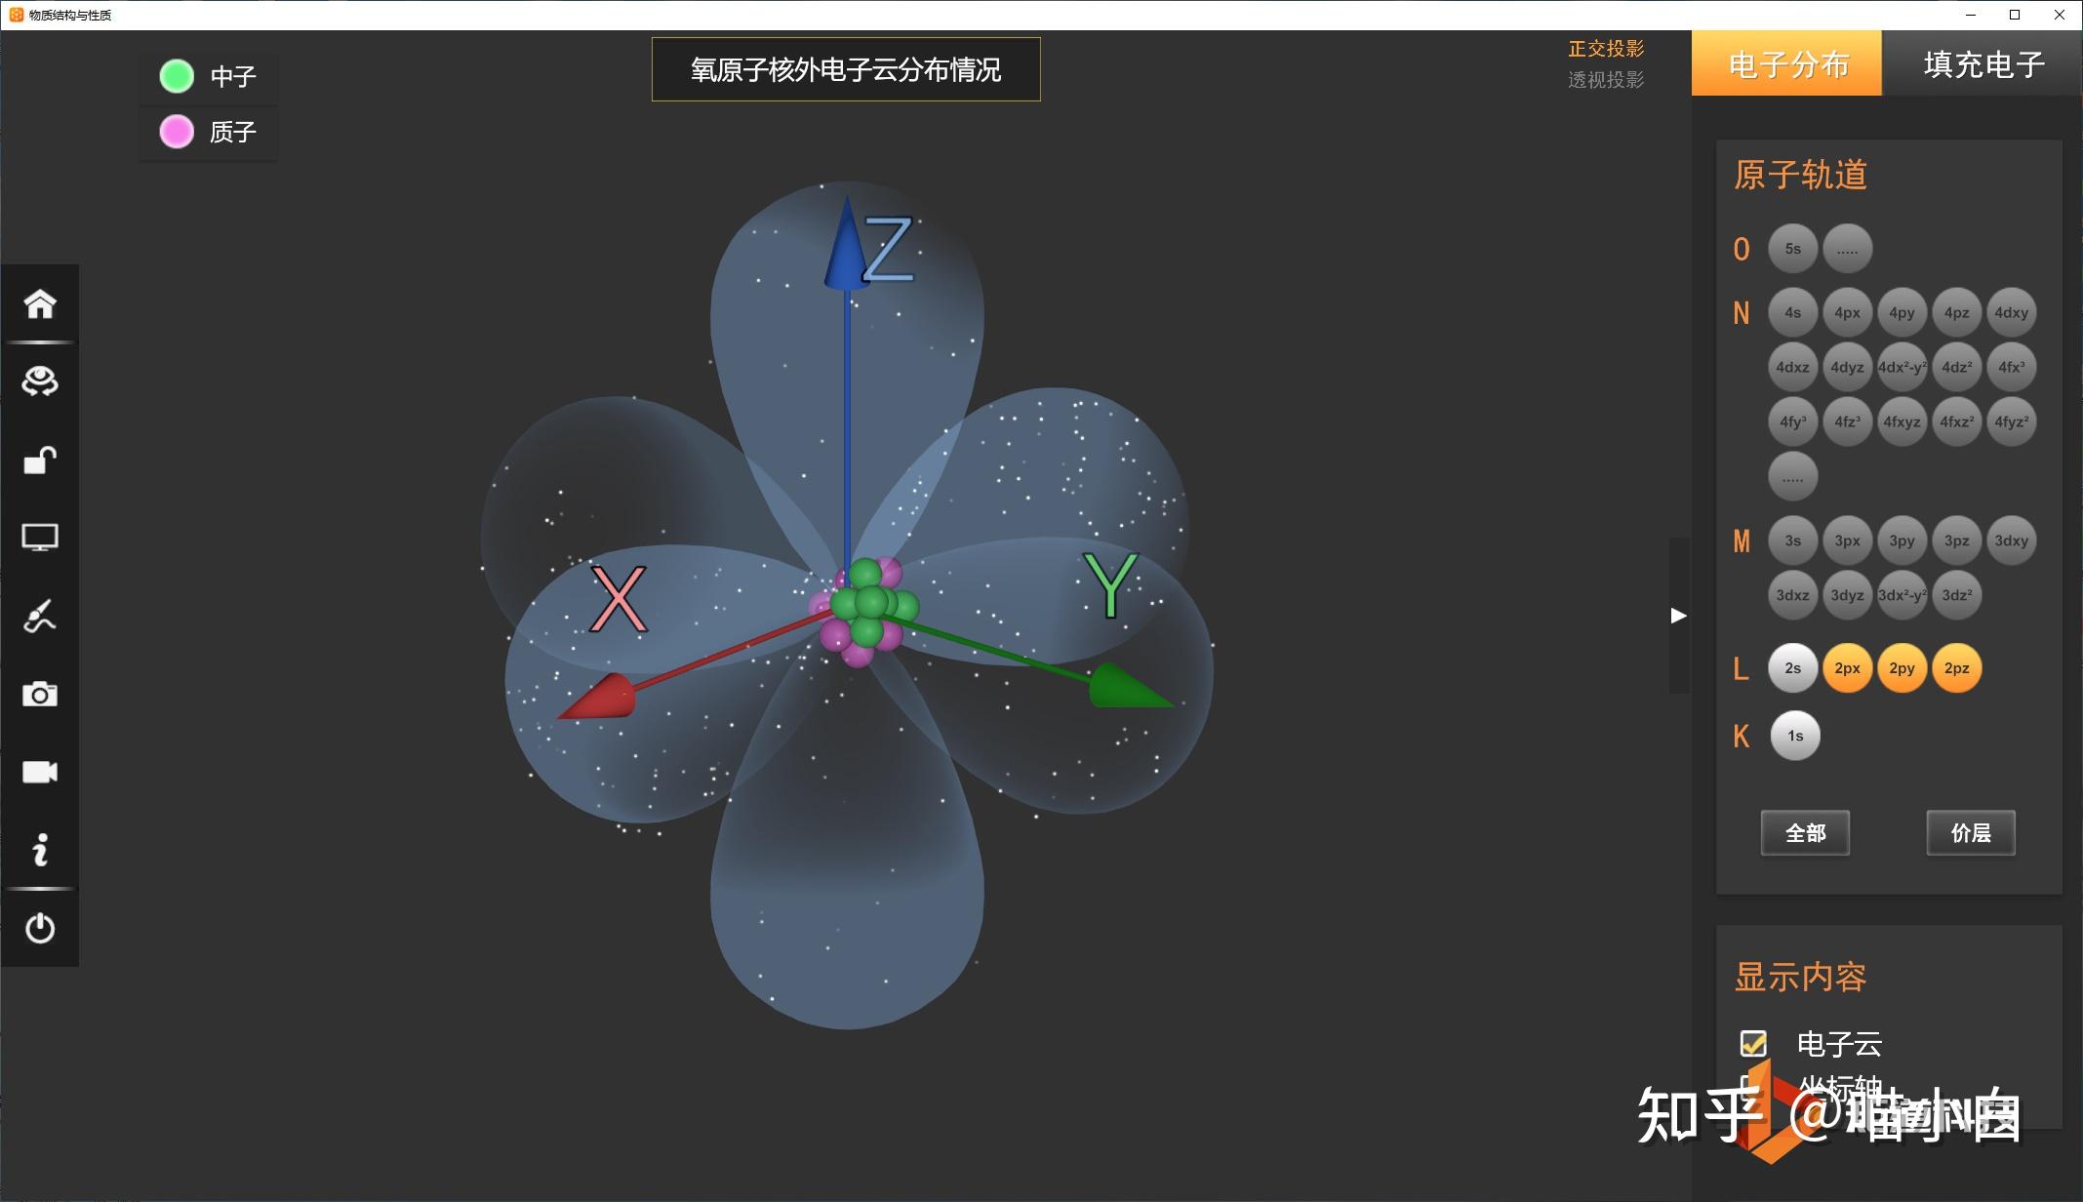Open the info icon in sidebar

click(40, 850)
